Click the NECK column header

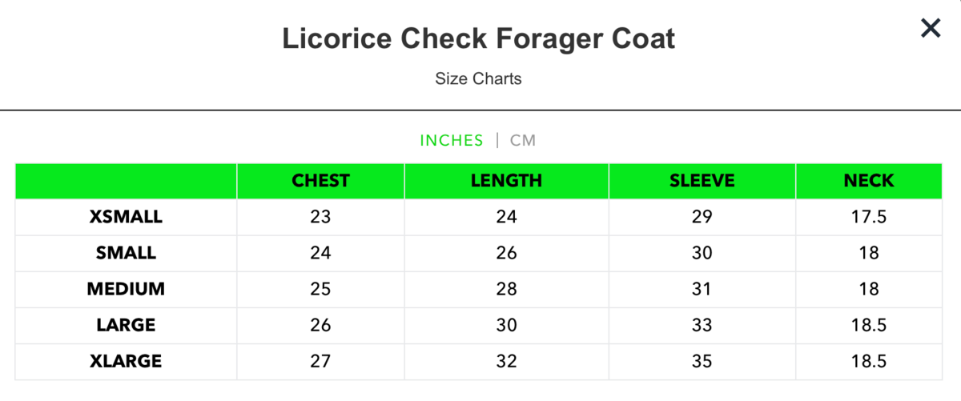[869, 181]
